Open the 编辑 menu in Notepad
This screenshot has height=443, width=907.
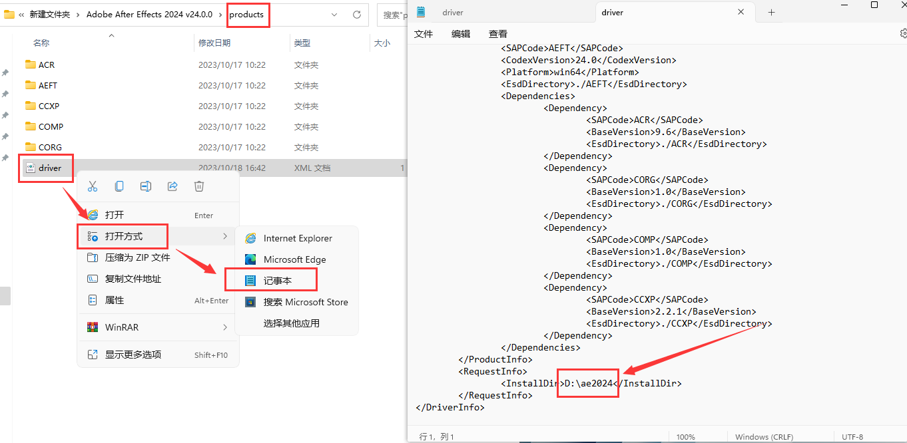[x=460, y=33]
